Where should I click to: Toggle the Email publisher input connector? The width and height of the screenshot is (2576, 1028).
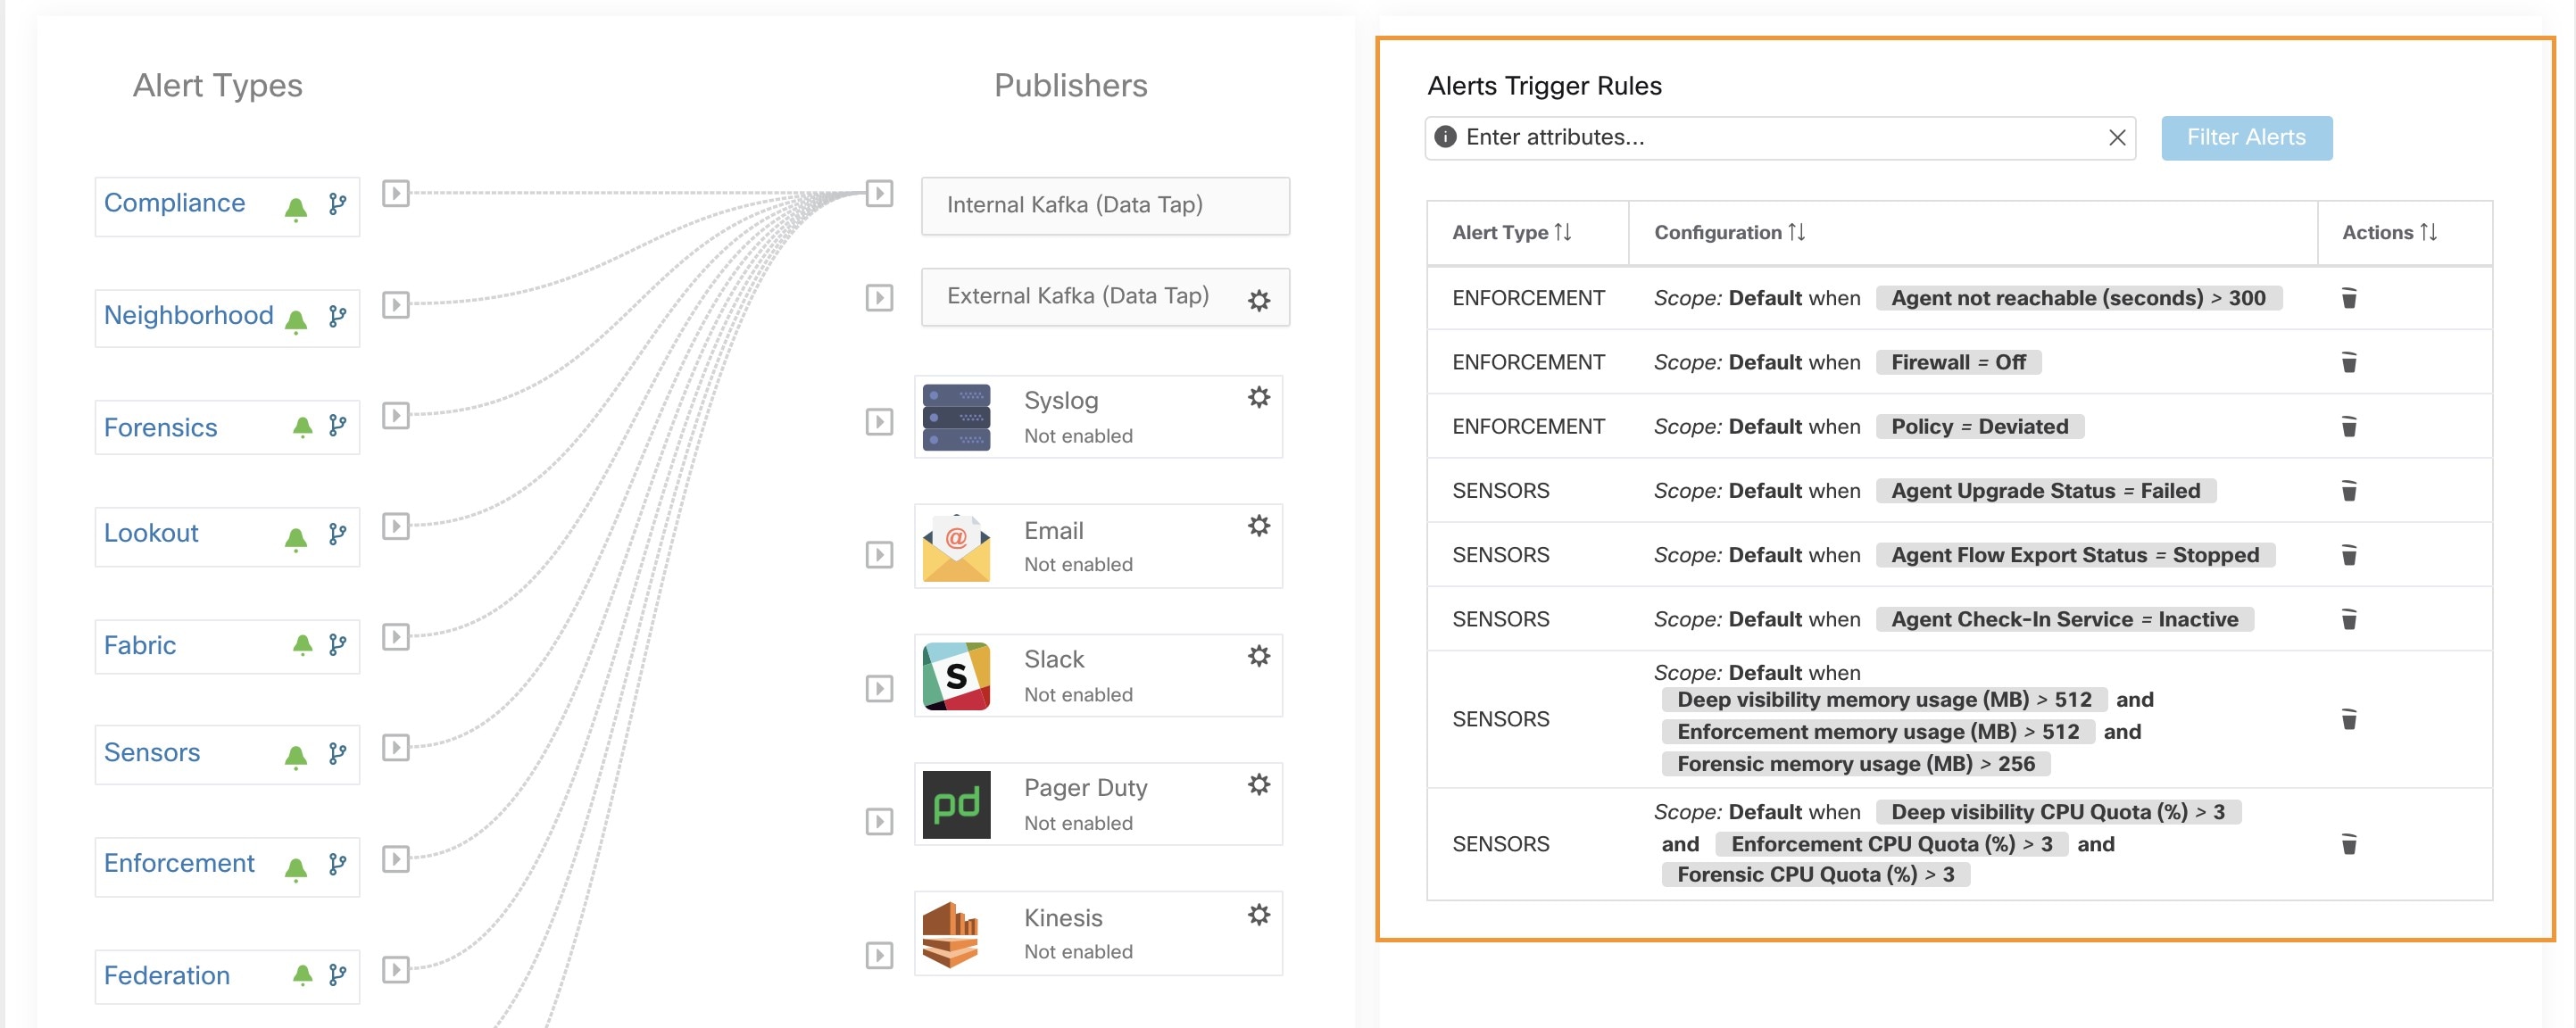point(879,555)
